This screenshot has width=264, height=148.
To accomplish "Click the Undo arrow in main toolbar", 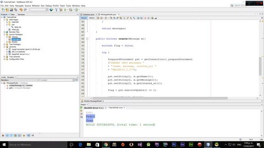I will tap(21, 10).
